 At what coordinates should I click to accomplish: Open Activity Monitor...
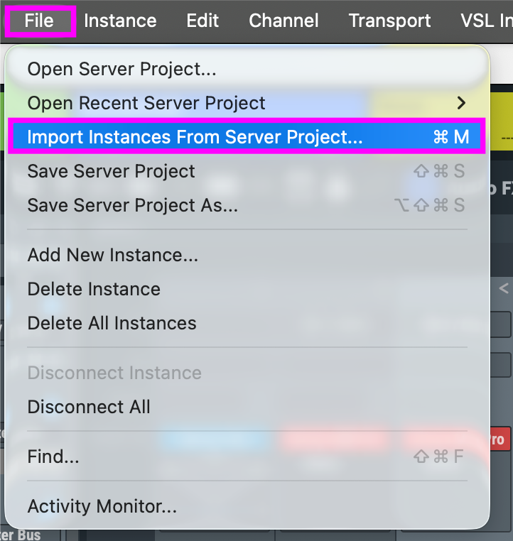(102, 506)
